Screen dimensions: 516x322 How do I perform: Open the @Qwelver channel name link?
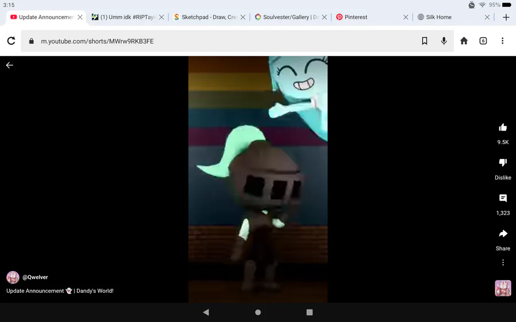[35, 277]
